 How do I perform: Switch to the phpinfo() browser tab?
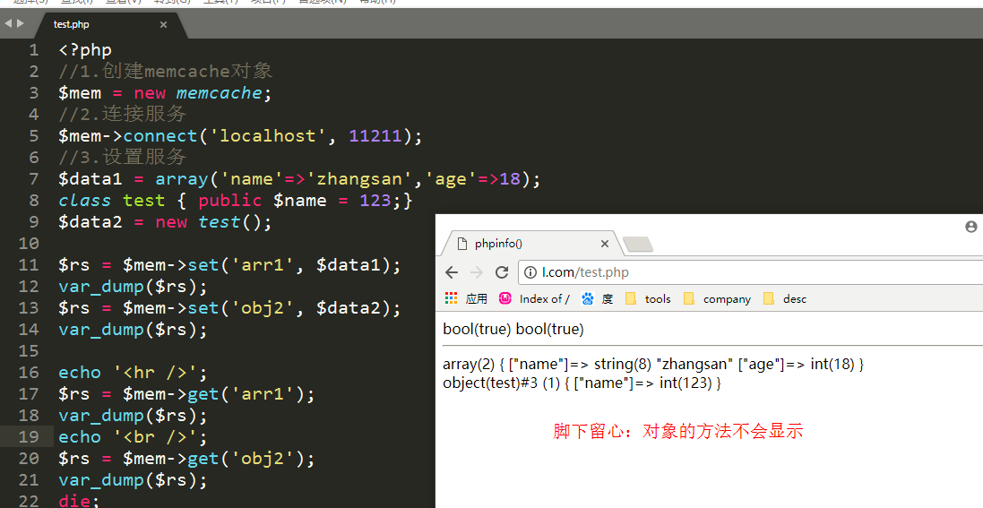[x=520, y=243]
